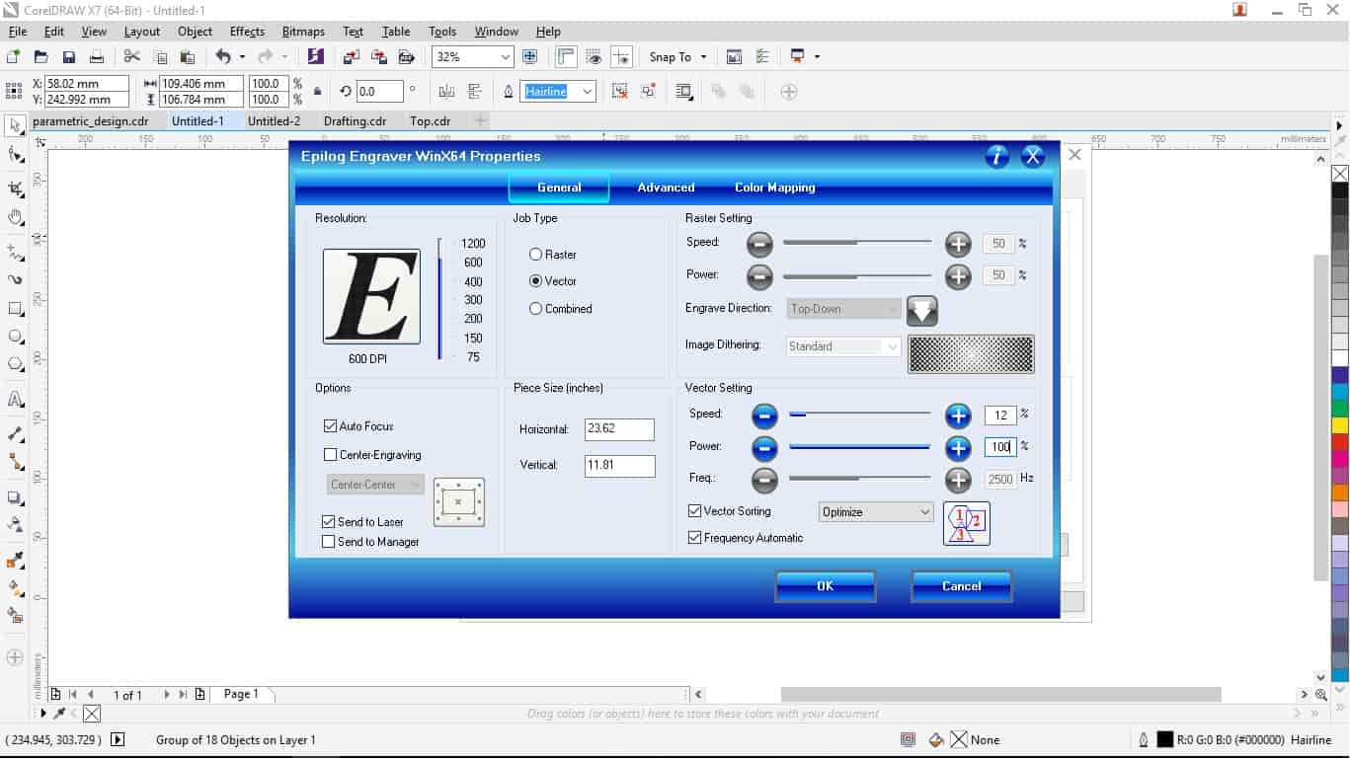Switch to the Advanced tab
1350x759 pixels.
click(x=666, y=188)
